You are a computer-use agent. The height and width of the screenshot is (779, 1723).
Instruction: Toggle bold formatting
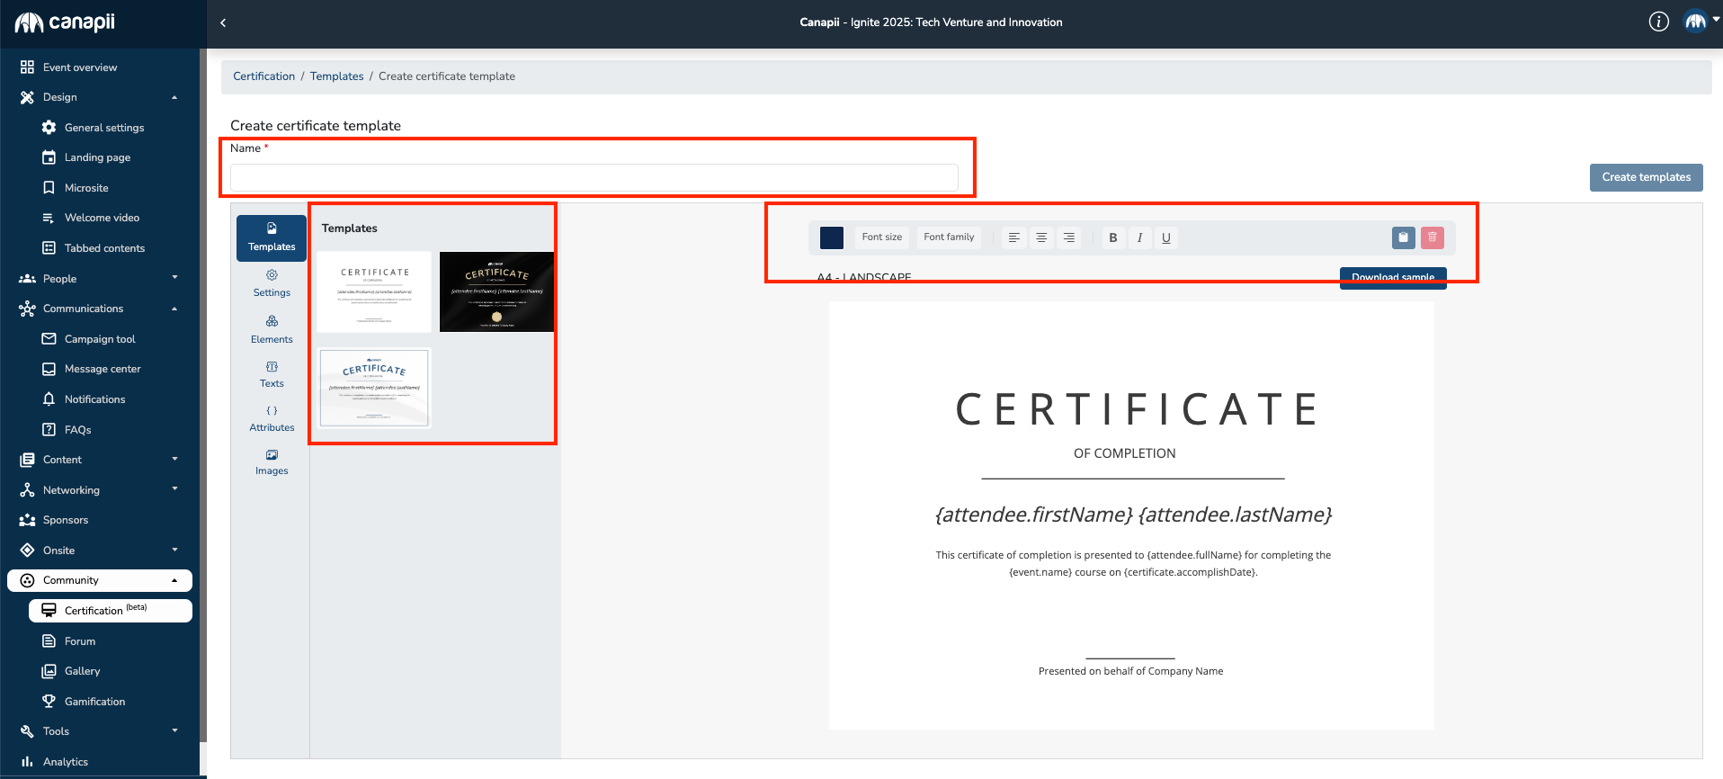coord(1113,237)
